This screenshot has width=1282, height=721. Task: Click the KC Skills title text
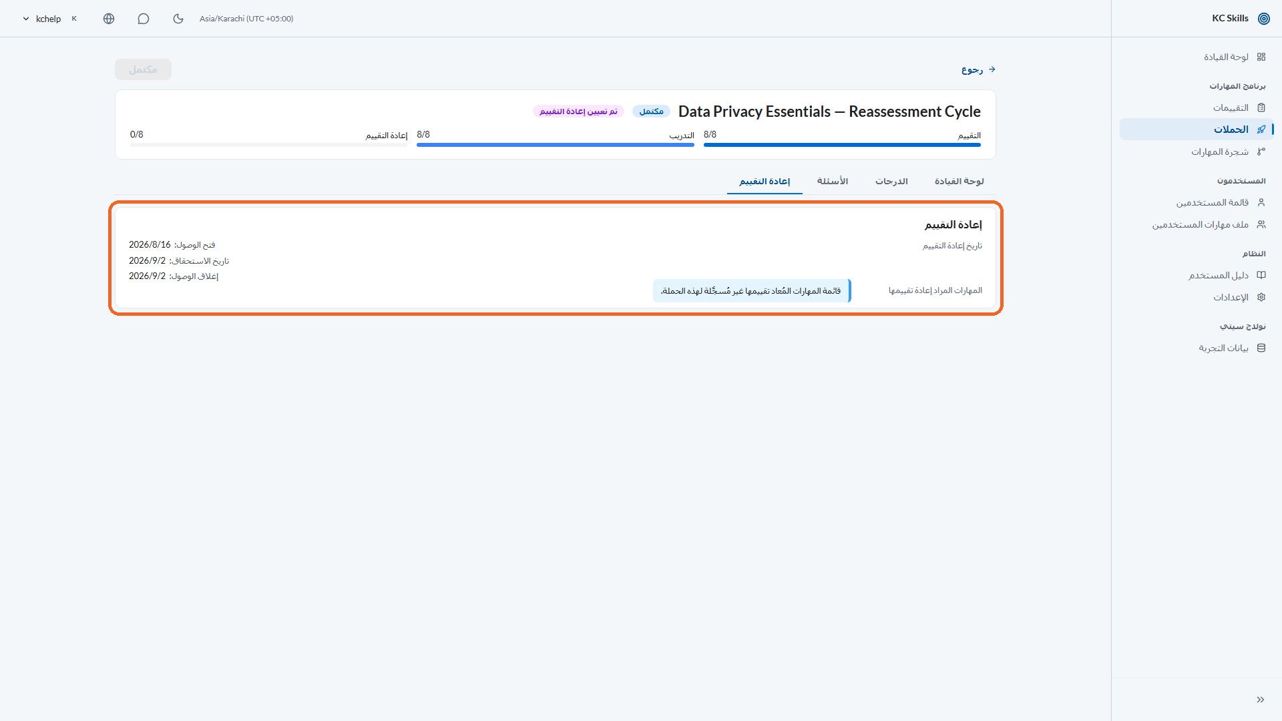click(1230, 19)
